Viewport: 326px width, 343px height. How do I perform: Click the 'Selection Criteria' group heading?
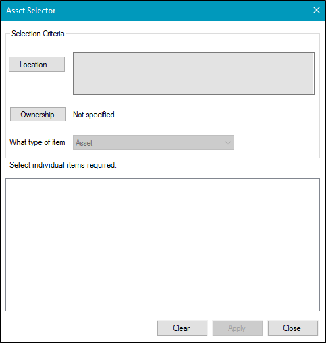click(38, 34)
